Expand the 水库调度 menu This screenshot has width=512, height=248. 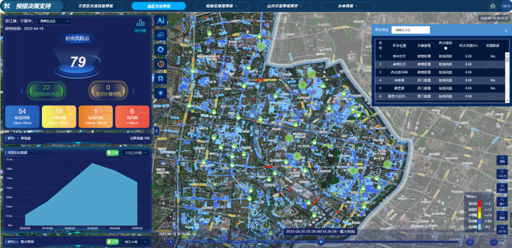(347, 6)
